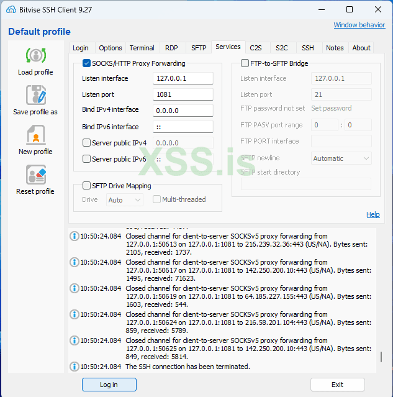Open the Drive Auto dropdown

click(x=124, y=200)
